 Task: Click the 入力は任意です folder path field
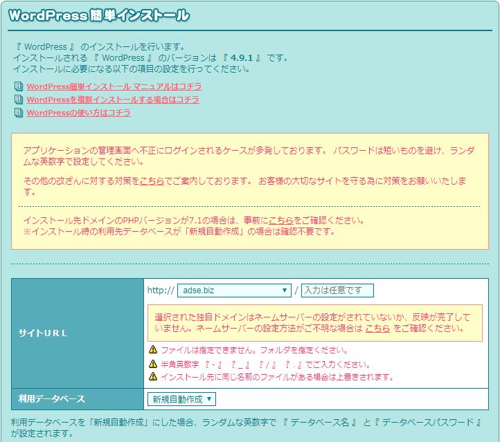(x=337, y=291)
